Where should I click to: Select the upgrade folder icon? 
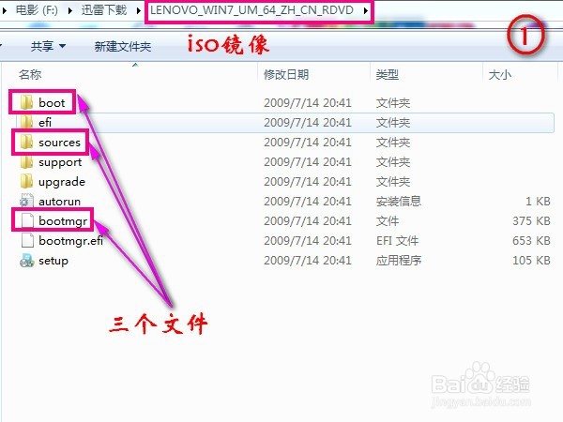[x=26, y=182]
